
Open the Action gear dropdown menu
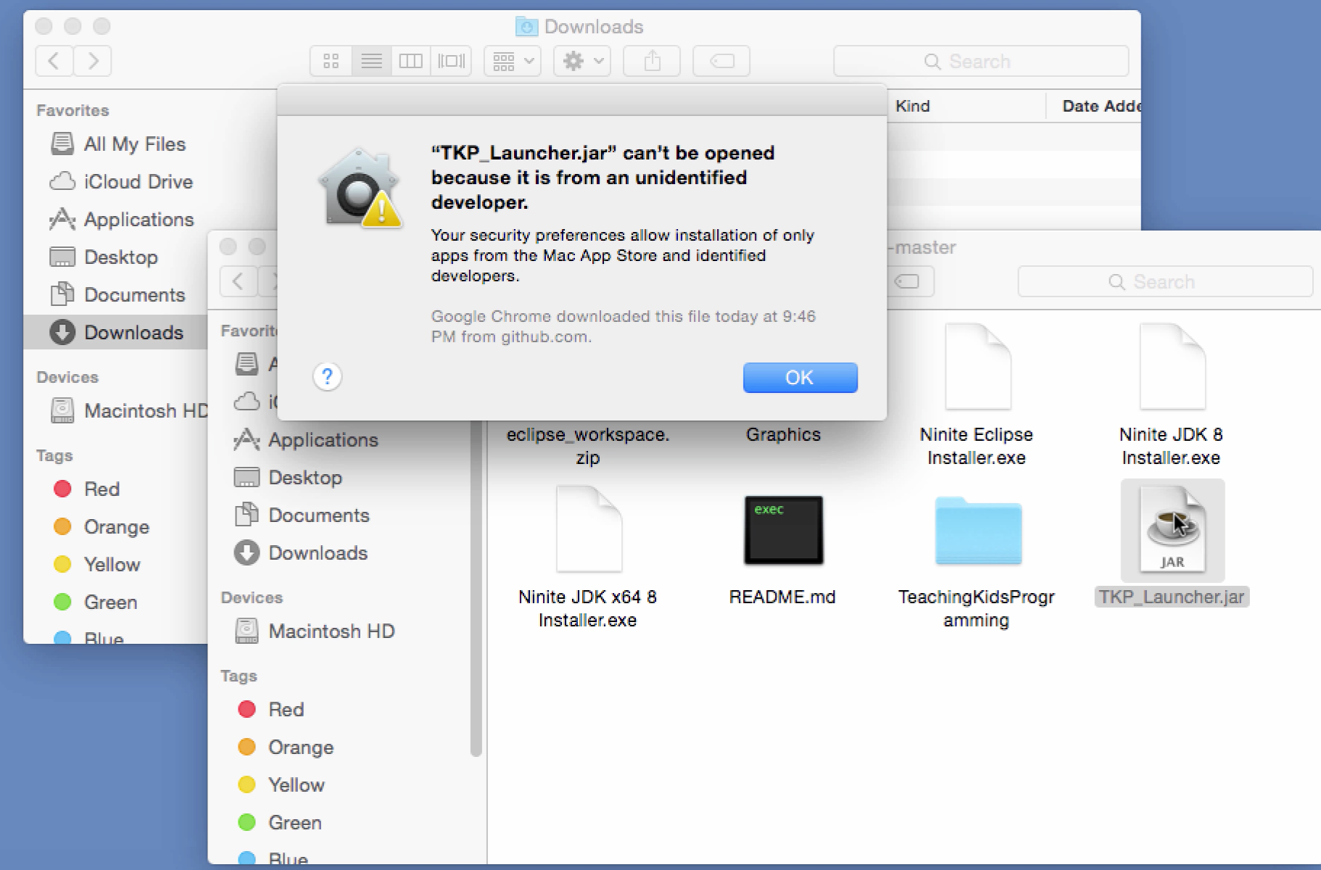tap(582, 62)
